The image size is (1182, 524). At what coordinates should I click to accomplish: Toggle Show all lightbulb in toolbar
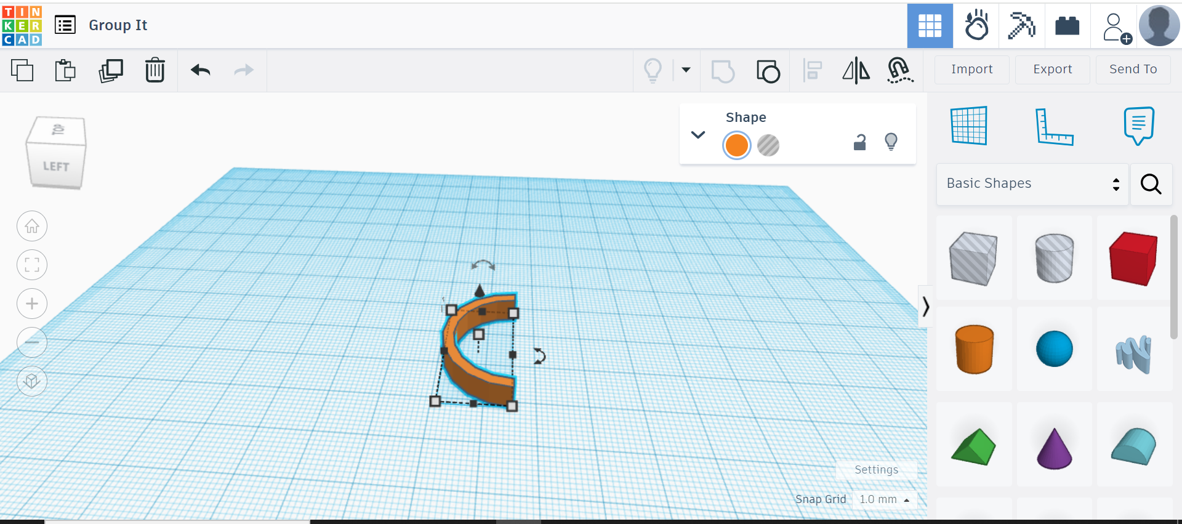(653, 70)
